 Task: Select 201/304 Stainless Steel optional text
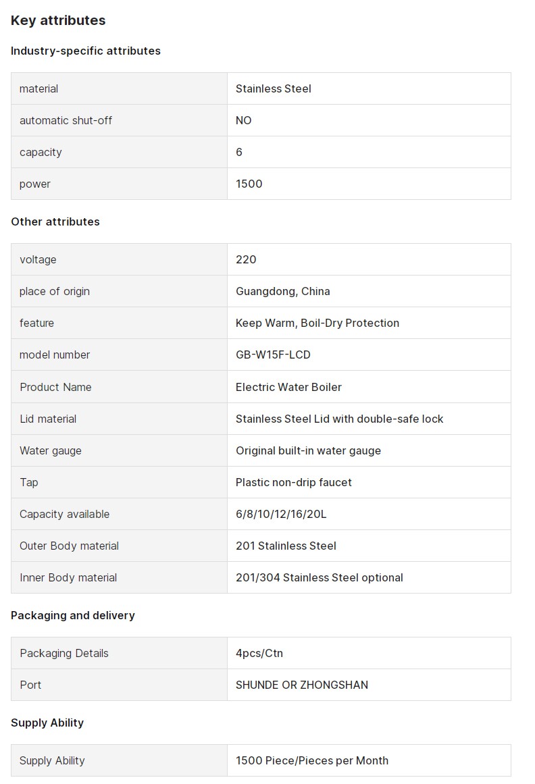coord(319,577)
